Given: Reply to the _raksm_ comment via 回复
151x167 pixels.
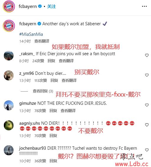Looking at the screenshot, I should pos(52,61).
